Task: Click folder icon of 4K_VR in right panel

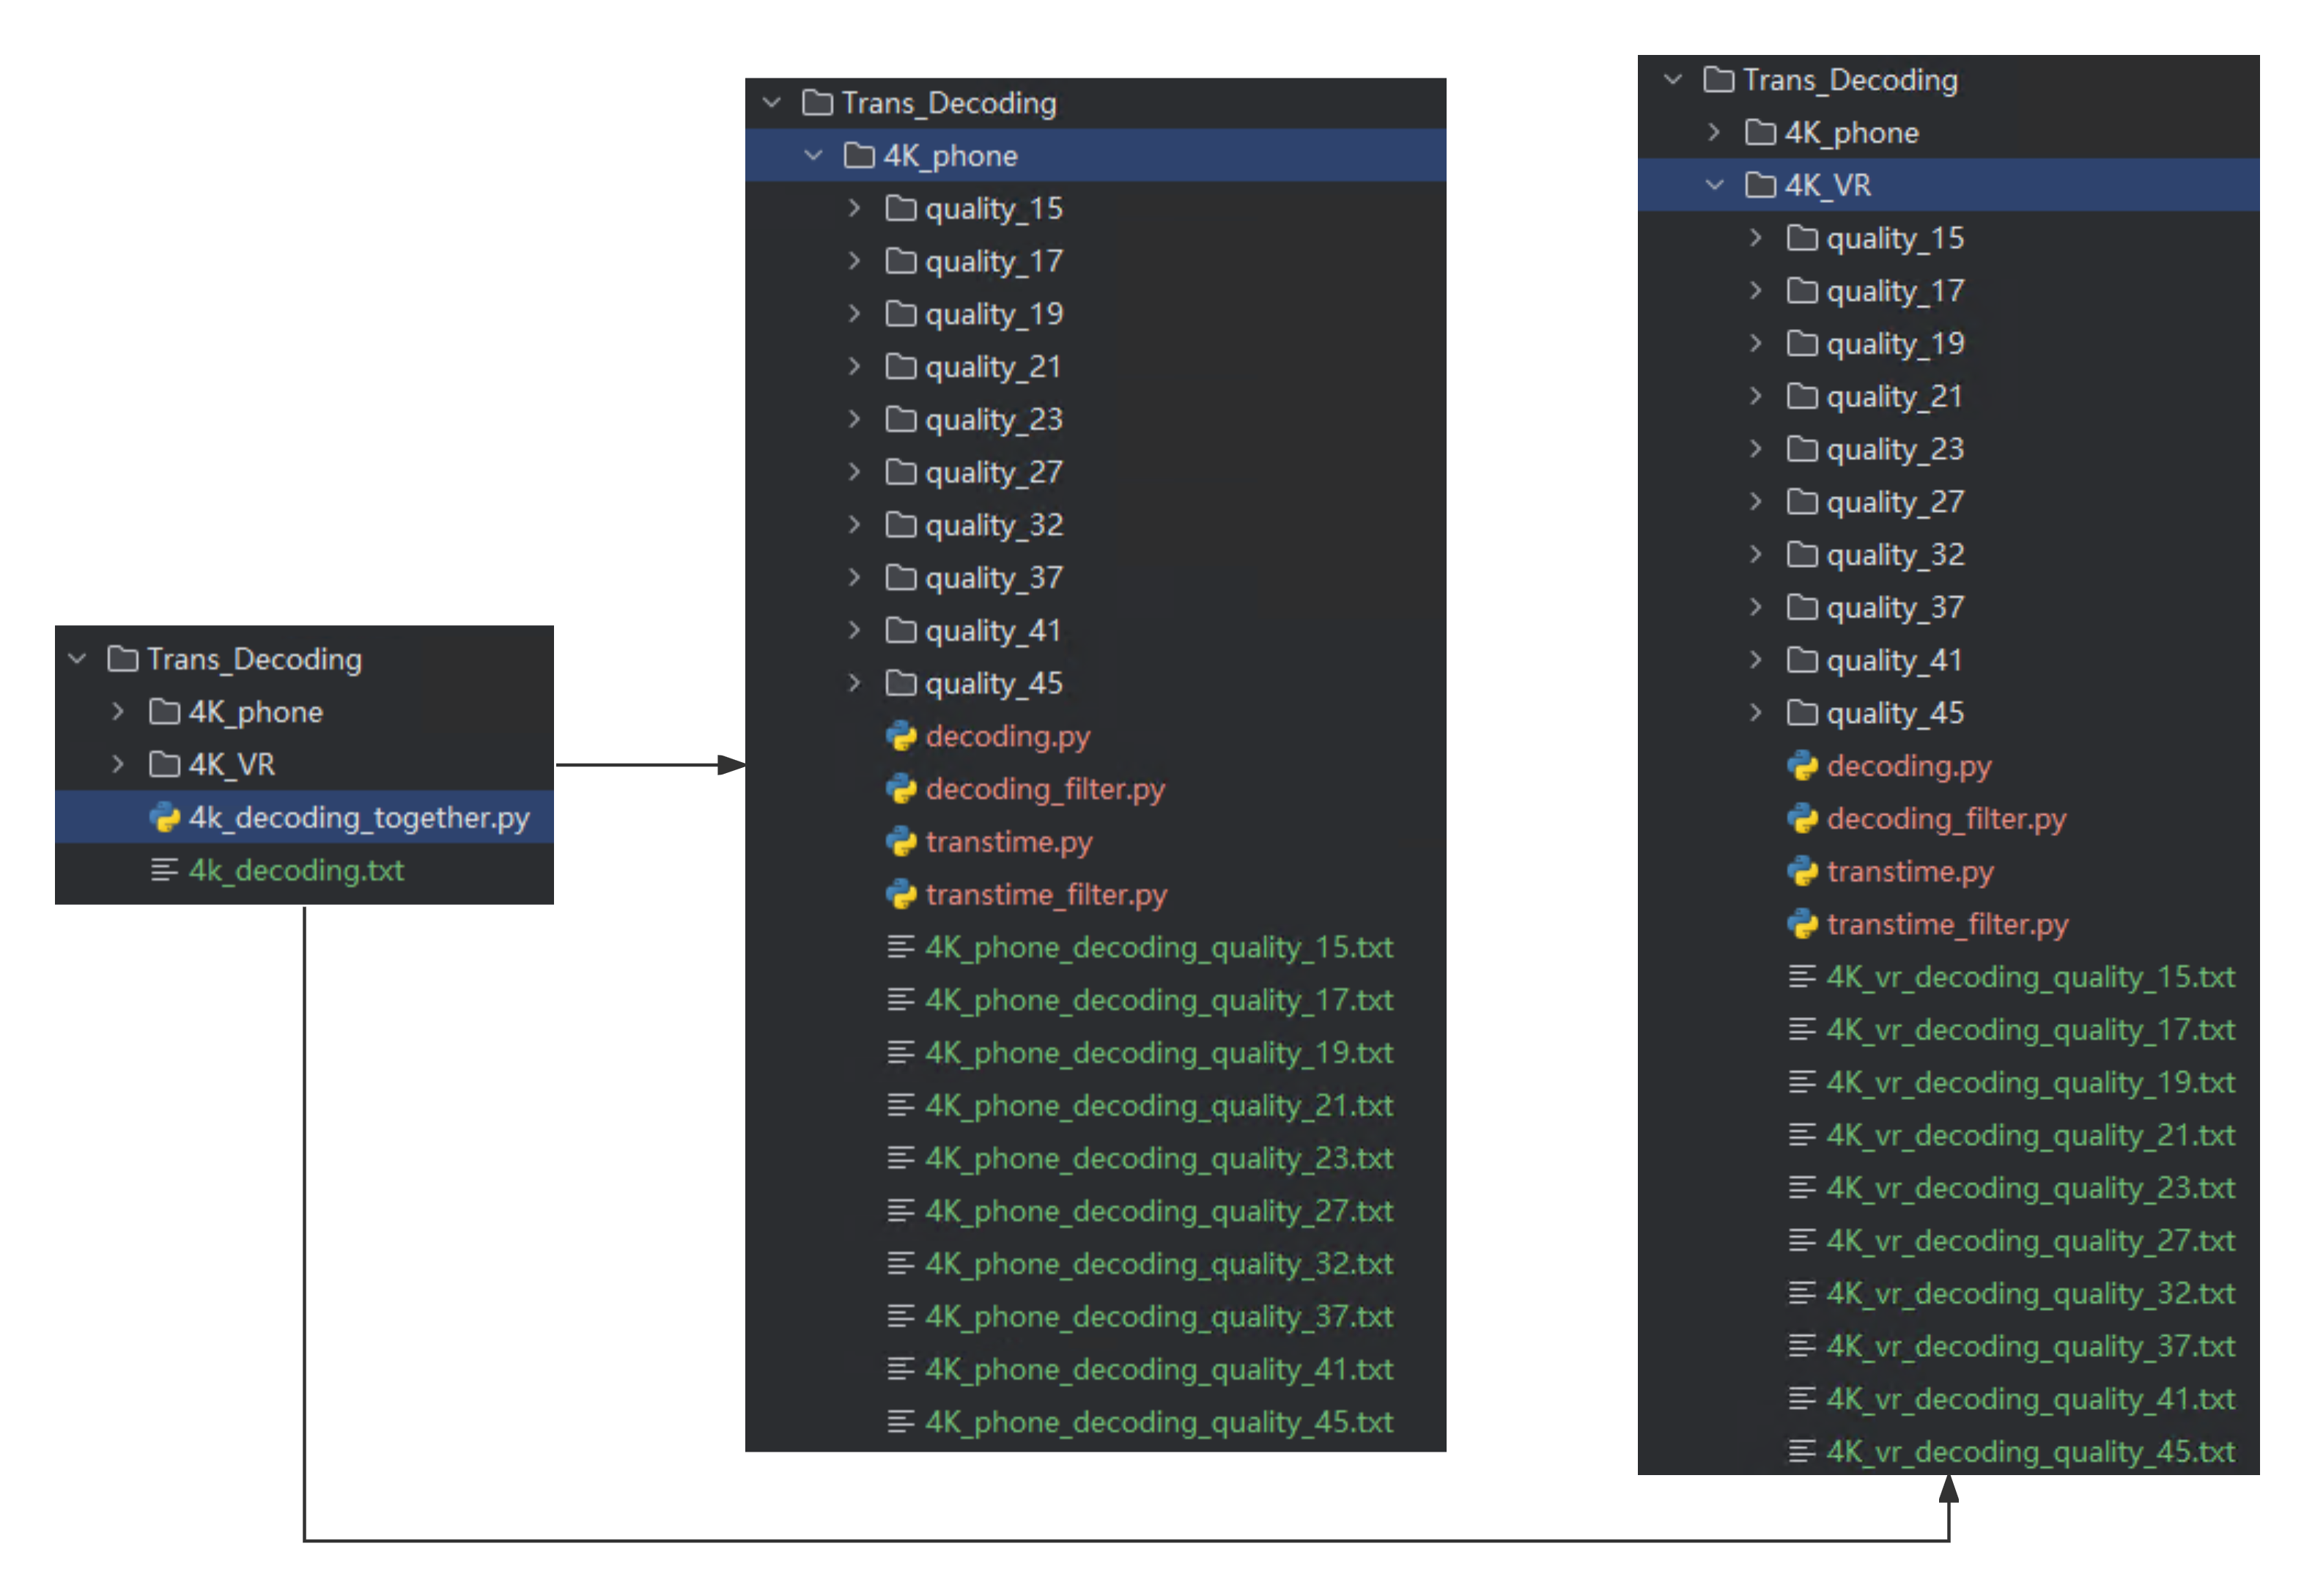Action: (x=1760, y=185)
